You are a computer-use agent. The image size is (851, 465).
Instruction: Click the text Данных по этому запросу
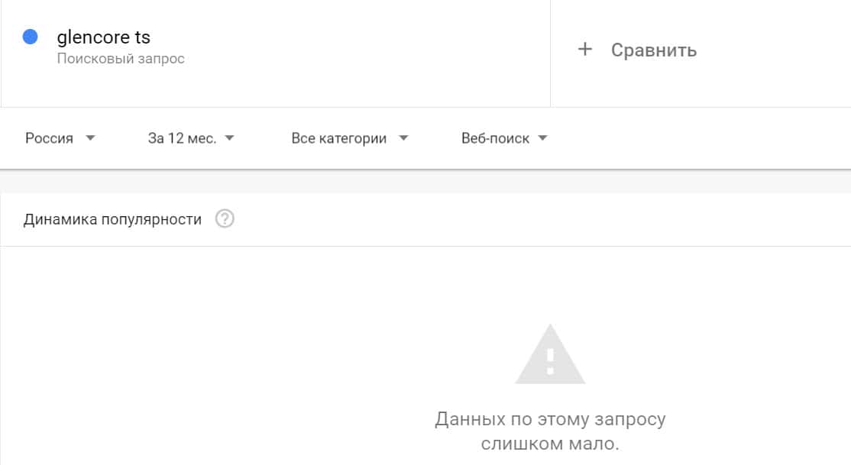tap(550, 419)
